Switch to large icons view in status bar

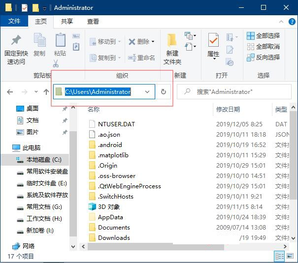pyautogui.click(x=291, y=256)
